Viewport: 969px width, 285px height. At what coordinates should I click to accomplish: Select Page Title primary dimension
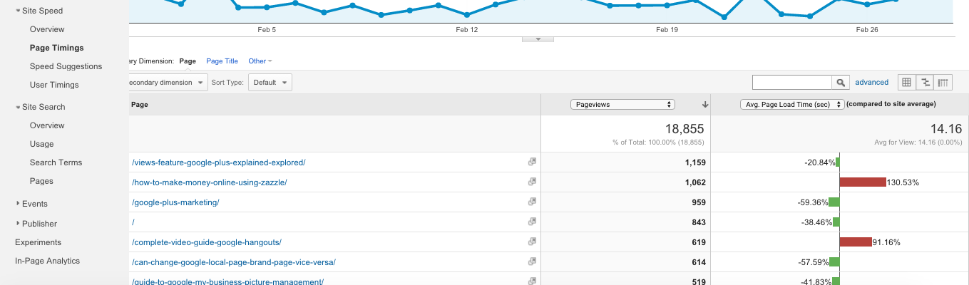tap(222, 61)
